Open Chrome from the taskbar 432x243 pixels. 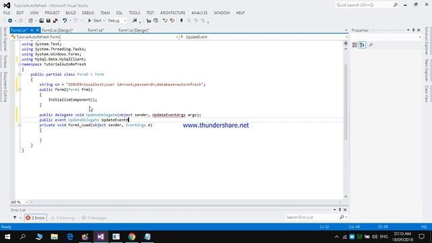click(132, 237)
